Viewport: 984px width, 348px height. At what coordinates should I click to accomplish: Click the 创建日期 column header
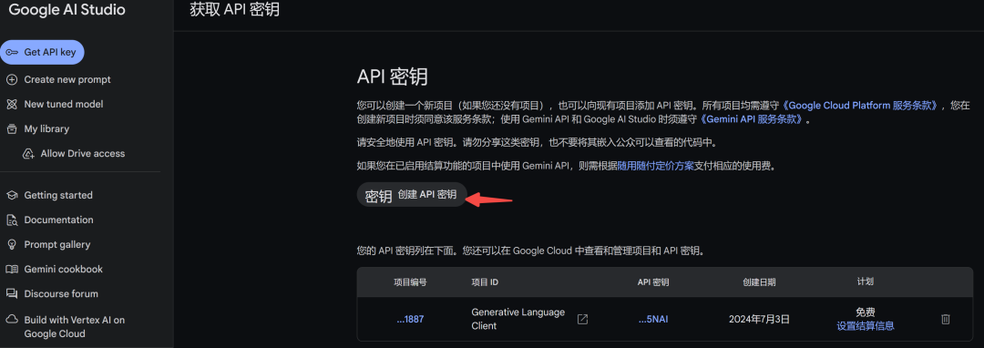tap(759, 282)
